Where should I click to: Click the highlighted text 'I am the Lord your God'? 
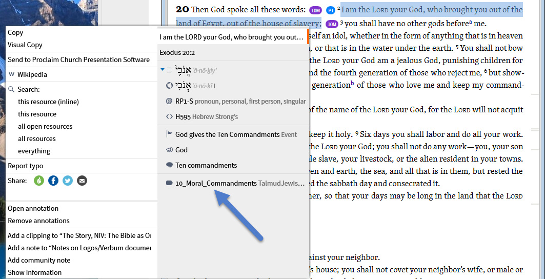[x=381, y=10]
